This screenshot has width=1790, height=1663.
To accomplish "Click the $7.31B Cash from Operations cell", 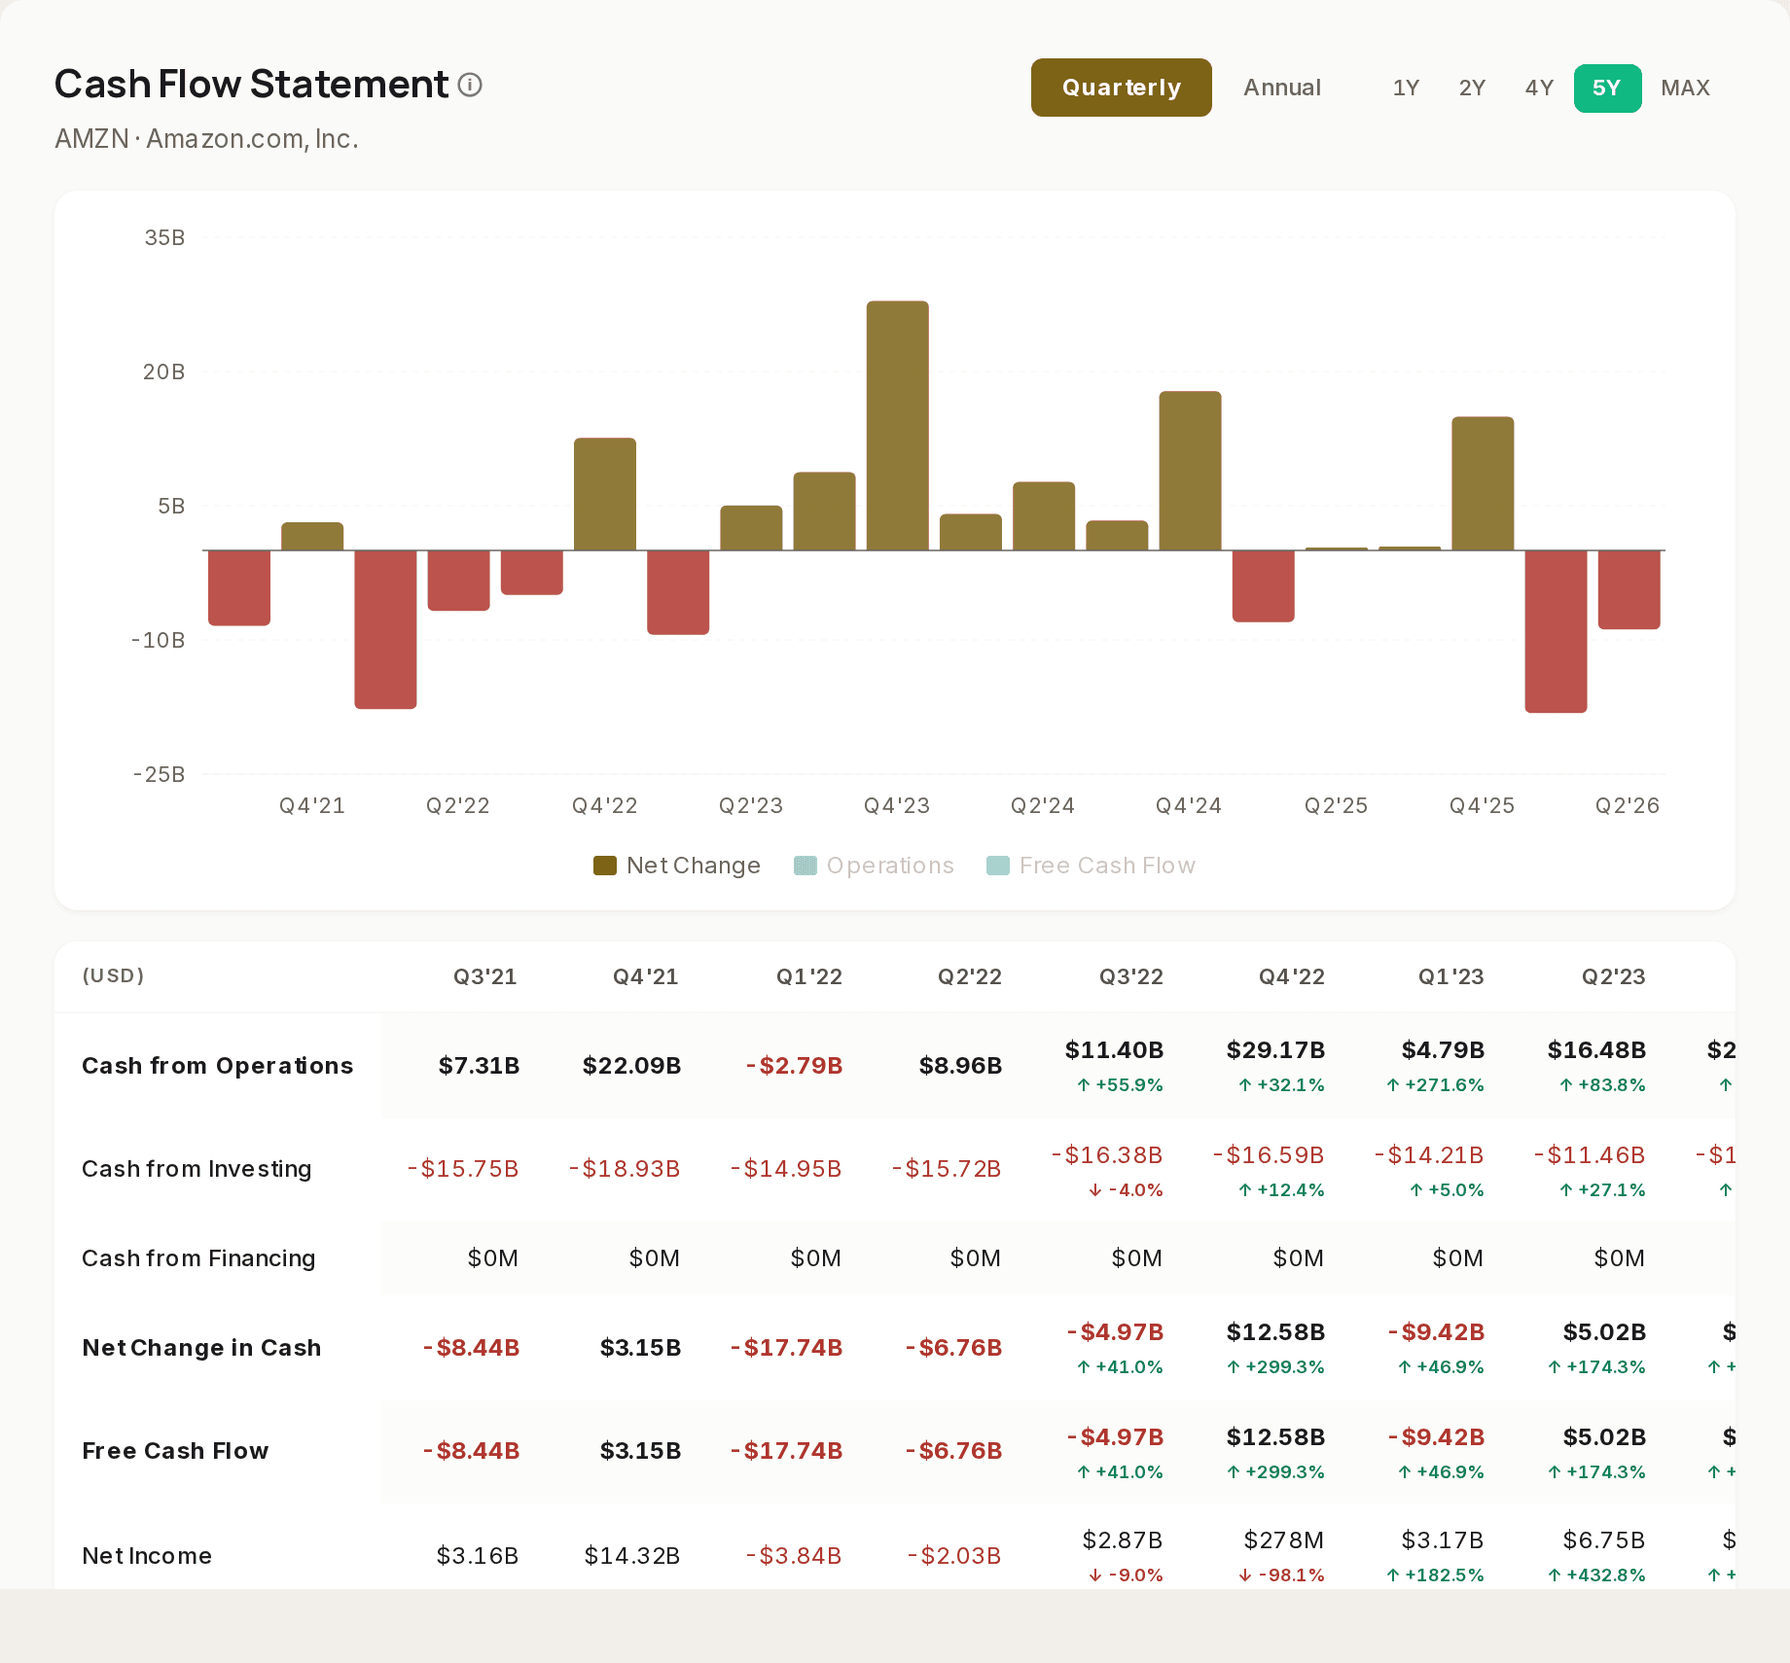I will (479, 1066).
